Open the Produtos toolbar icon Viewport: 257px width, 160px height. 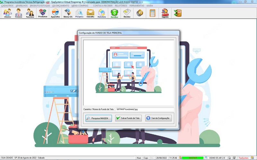[43, 13]
